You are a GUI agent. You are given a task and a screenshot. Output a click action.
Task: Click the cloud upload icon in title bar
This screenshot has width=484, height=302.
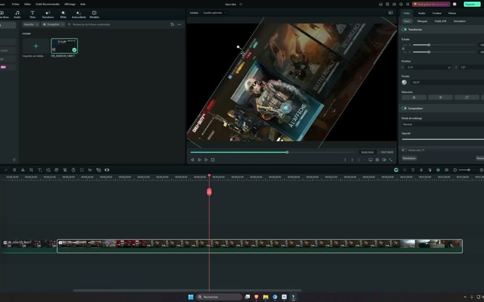tap(394, 4)
